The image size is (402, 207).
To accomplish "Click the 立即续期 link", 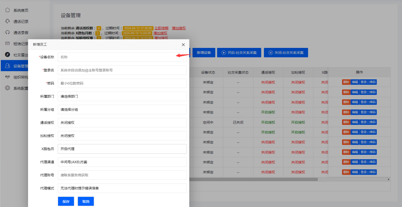I will (161, 28).
